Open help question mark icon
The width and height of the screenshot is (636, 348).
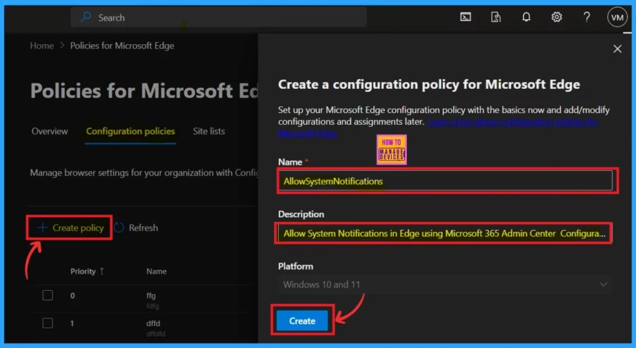point(586,17)
